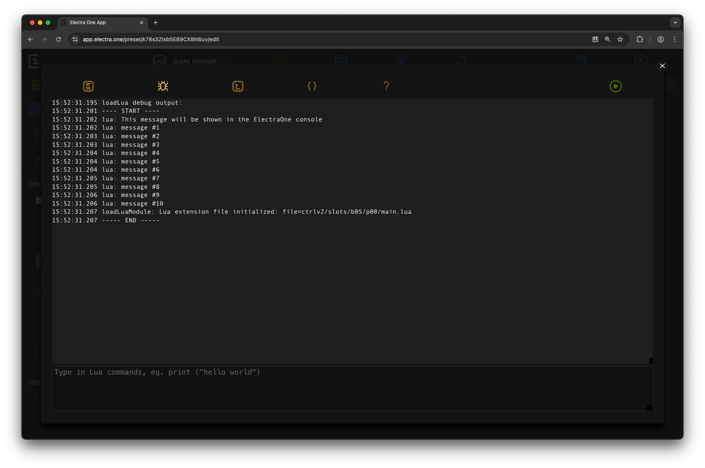705x468 pixels.
Task: Open the terminal console view
Action: click(237, 86)
